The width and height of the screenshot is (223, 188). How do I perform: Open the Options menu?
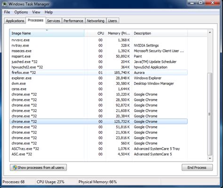click(x=21, y=12)
